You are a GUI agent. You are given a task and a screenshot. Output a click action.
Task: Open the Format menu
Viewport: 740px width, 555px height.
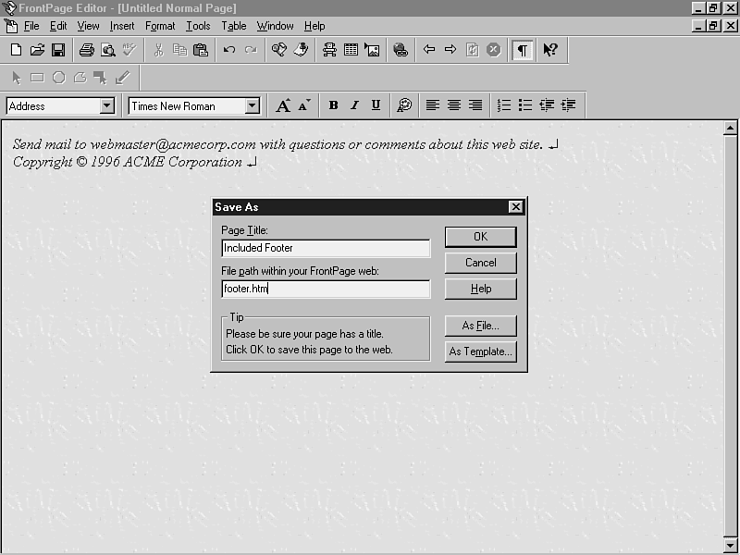pos(160,26)
